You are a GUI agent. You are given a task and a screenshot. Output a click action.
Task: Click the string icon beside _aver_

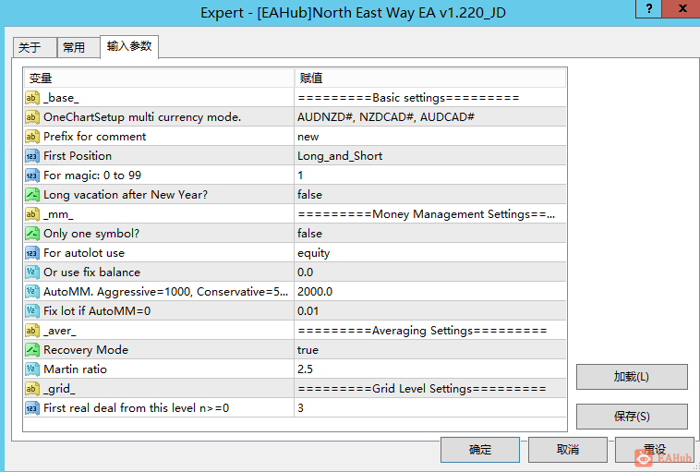pyautogui.click(x=32, y=331)
